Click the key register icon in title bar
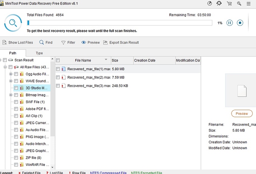256x174 pixels. (x=239, y=3)
